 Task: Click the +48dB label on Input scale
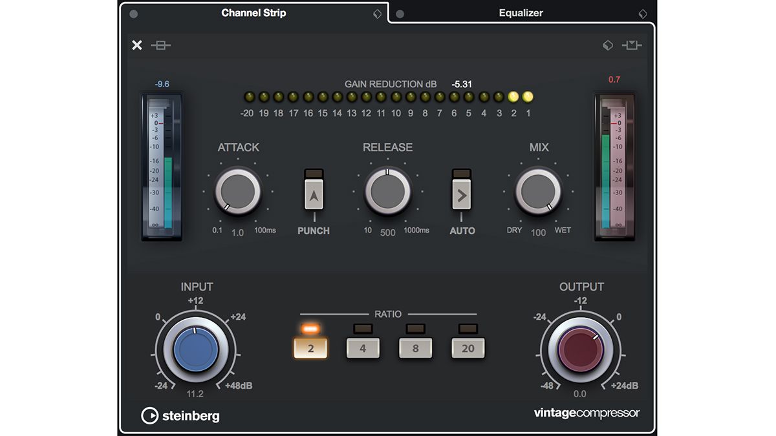[239, 386]
